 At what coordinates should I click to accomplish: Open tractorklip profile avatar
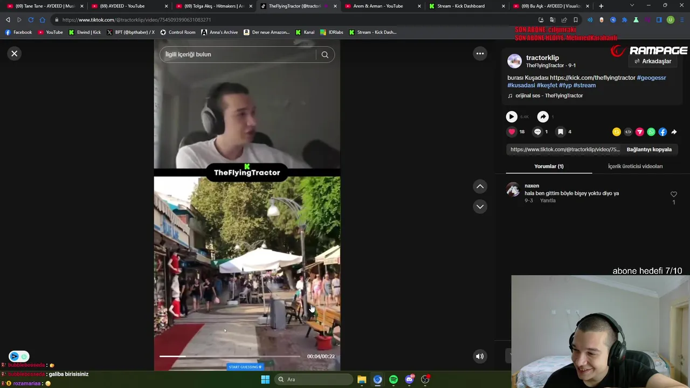click(x=514, y=61)
